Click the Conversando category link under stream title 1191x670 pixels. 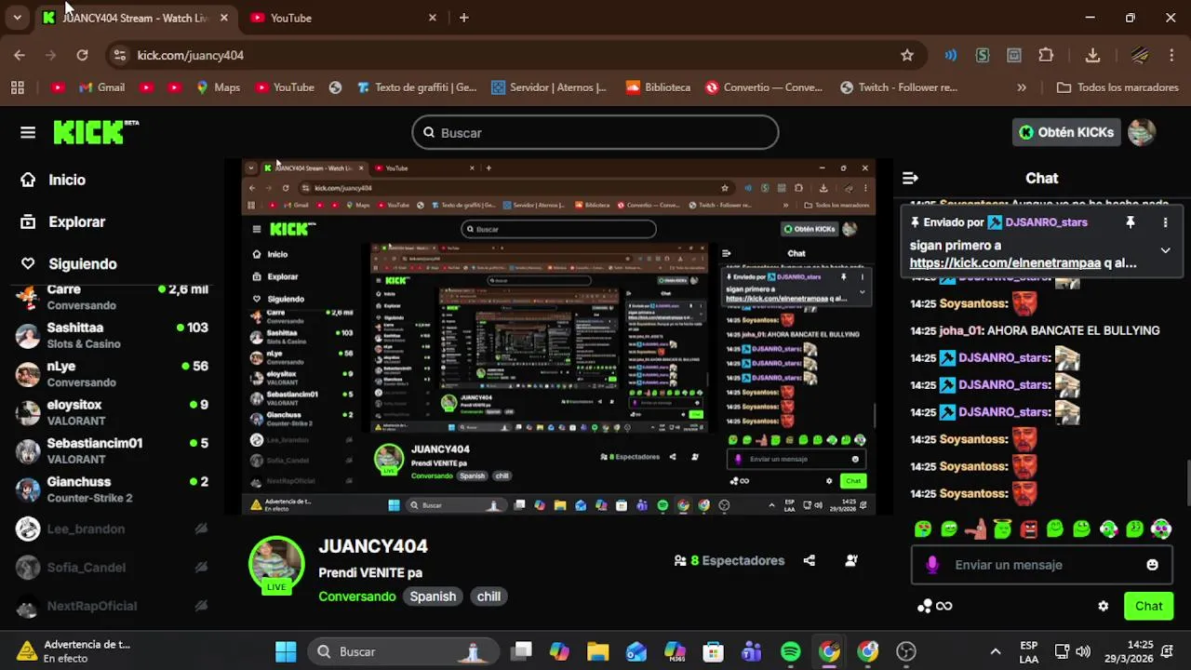(x=356, y=596)
